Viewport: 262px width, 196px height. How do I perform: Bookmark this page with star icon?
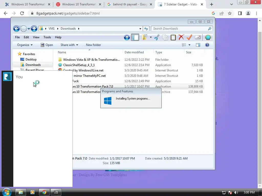click(230, 13)
